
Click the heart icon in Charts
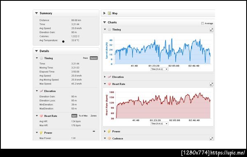(x=110, y=84)
